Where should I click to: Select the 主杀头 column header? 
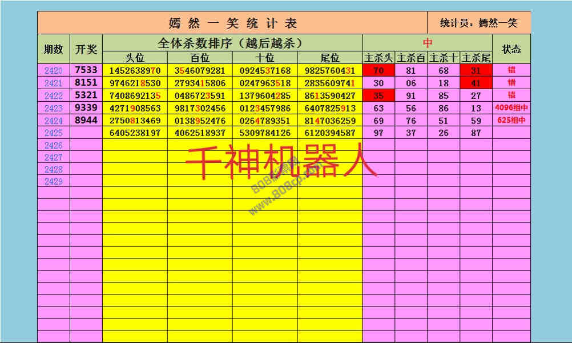[378, 58]
